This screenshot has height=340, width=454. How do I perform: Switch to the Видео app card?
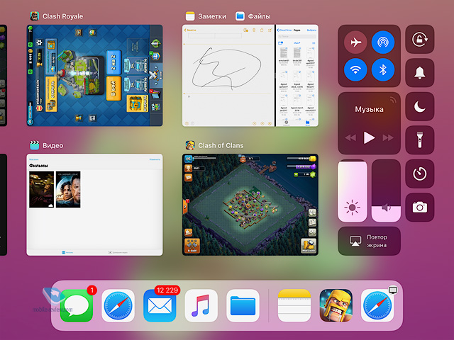point(94,205)
